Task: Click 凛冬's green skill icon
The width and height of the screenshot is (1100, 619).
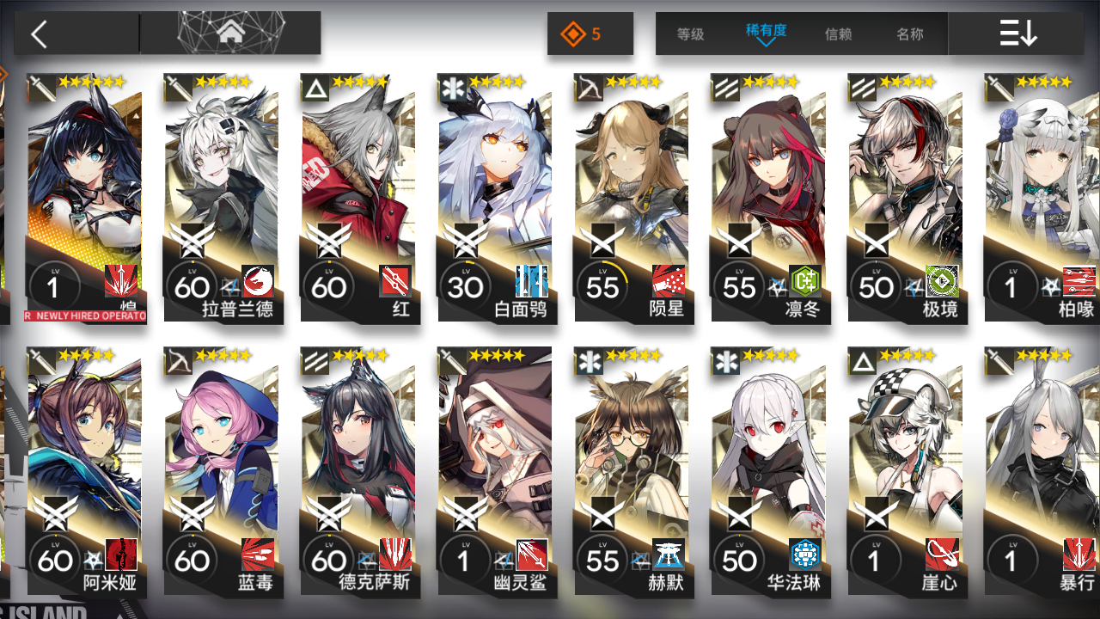Action: [805, 280]
